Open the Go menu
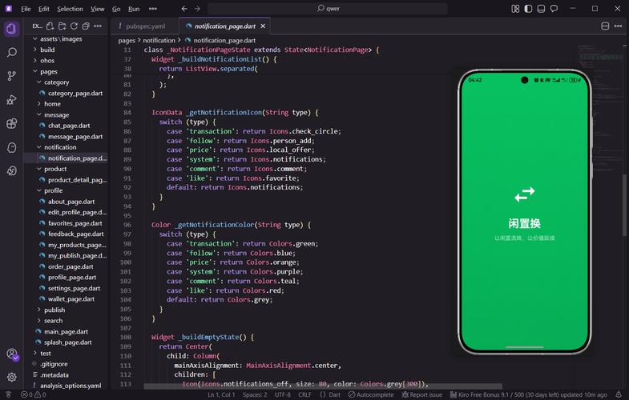Image resolution: width=629 pixels, height=400 pixels. 116,9
